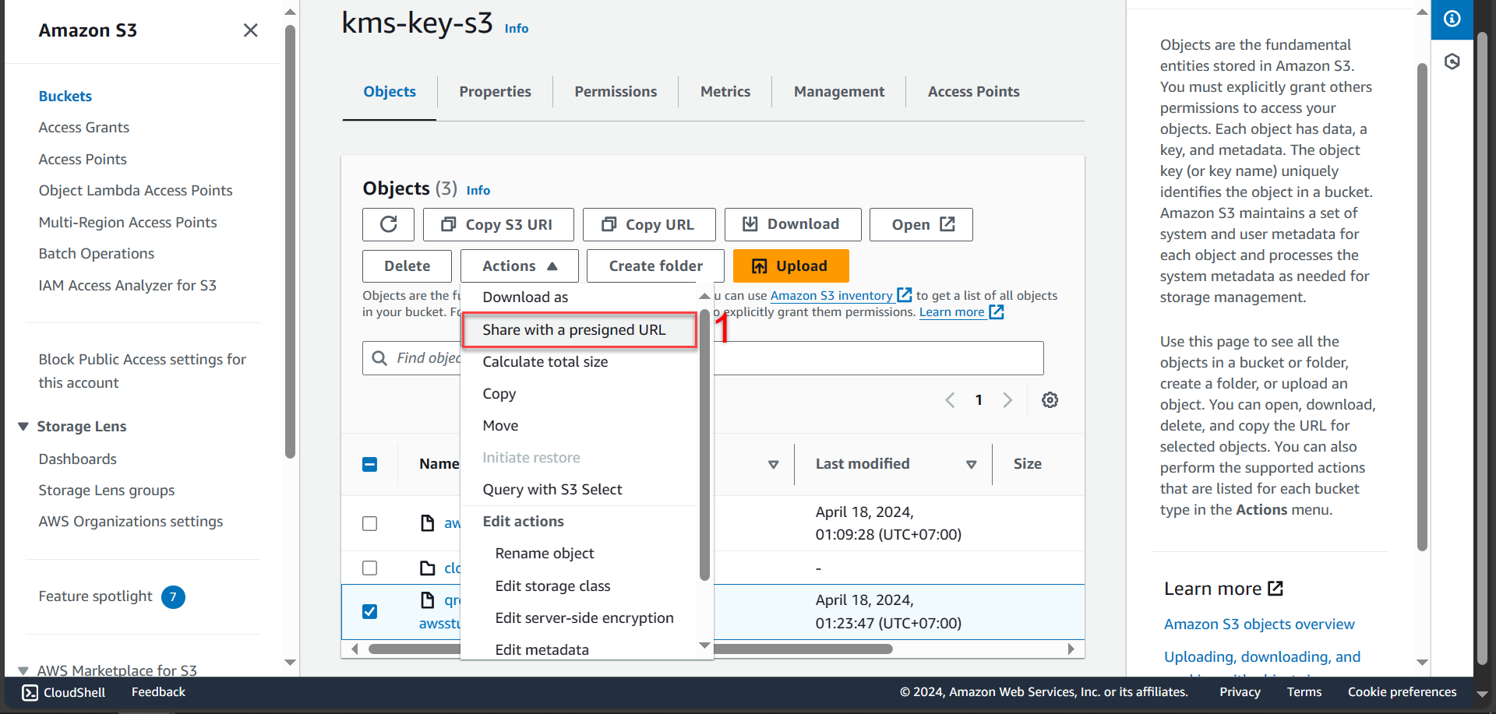Click Info link next to Objects (3)
The width and height of the screenshot is (1496, 714).
478,190
